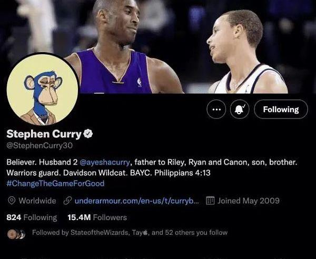Open the #ChangeTheGameForGood hashtag
316x259 pixels.
click(55, 184)
